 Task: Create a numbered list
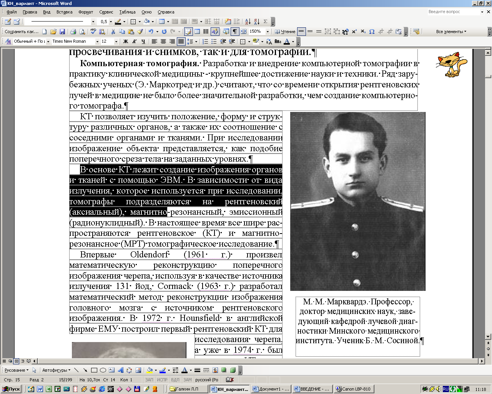point(205,41)
